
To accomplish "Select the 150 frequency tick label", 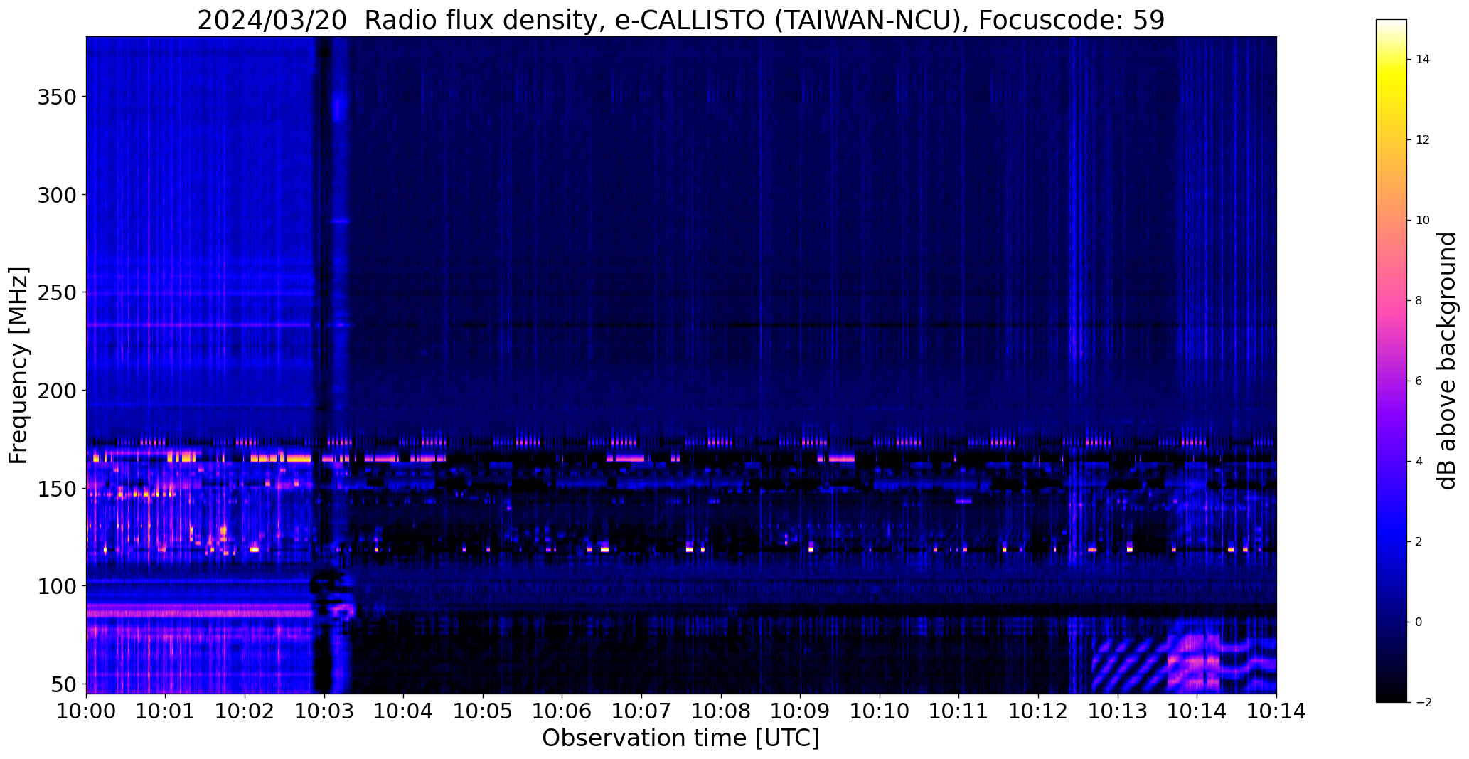I will [x=57, y=488].
